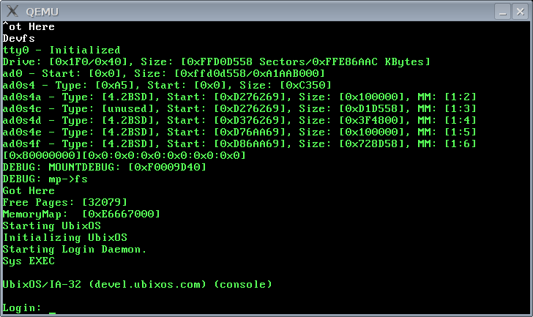Click the 'Initializing UbixOS' line

[x=63, y=237]
